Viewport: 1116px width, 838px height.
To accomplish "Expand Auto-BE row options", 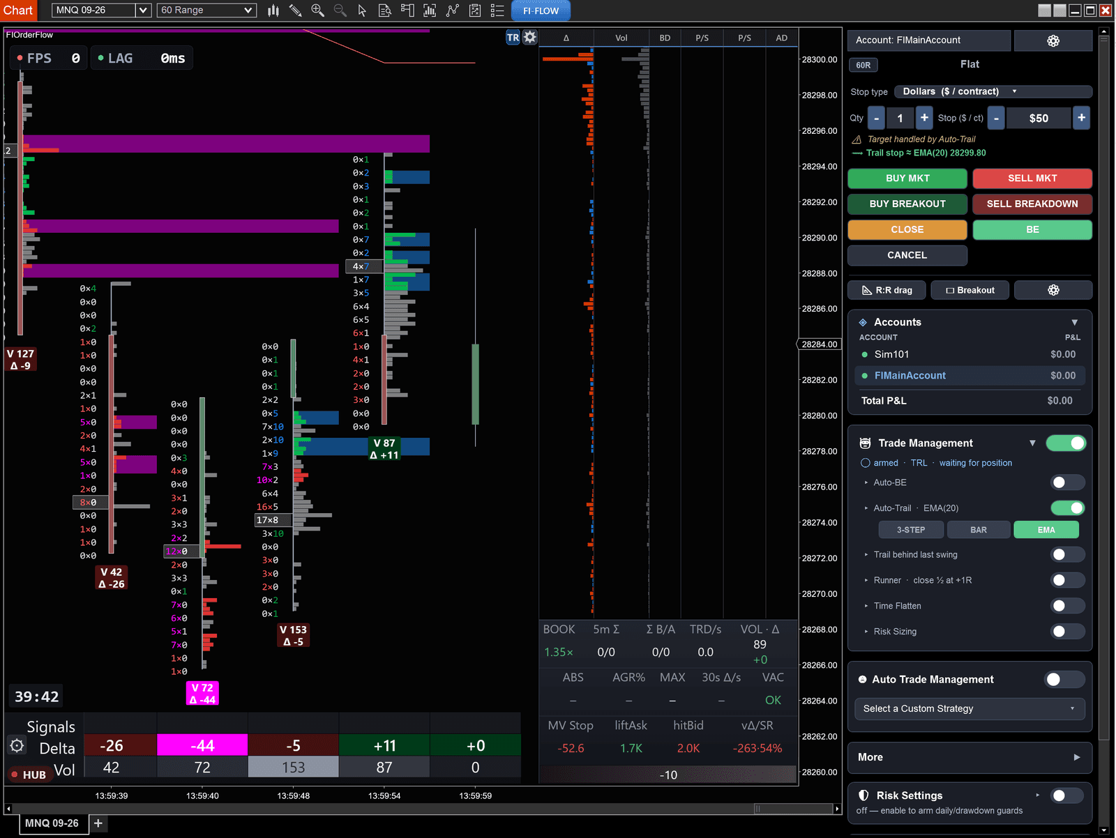I will point(866,482).
